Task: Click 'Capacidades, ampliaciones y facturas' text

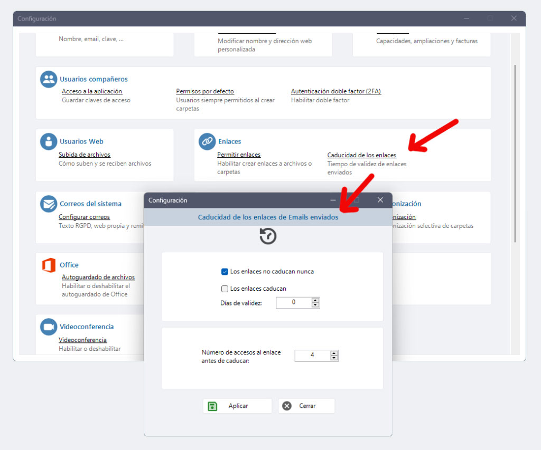Action: 427,41
